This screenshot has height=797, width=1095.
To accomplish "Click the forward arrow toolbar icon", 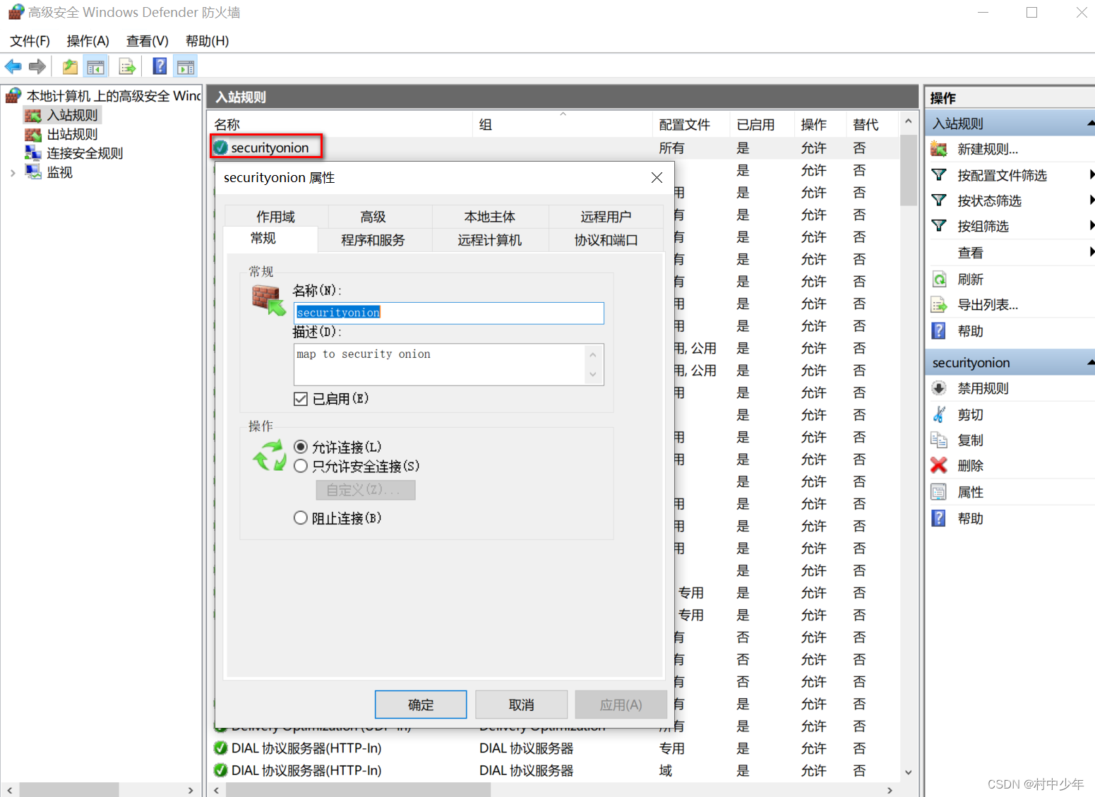I will 37,67.
